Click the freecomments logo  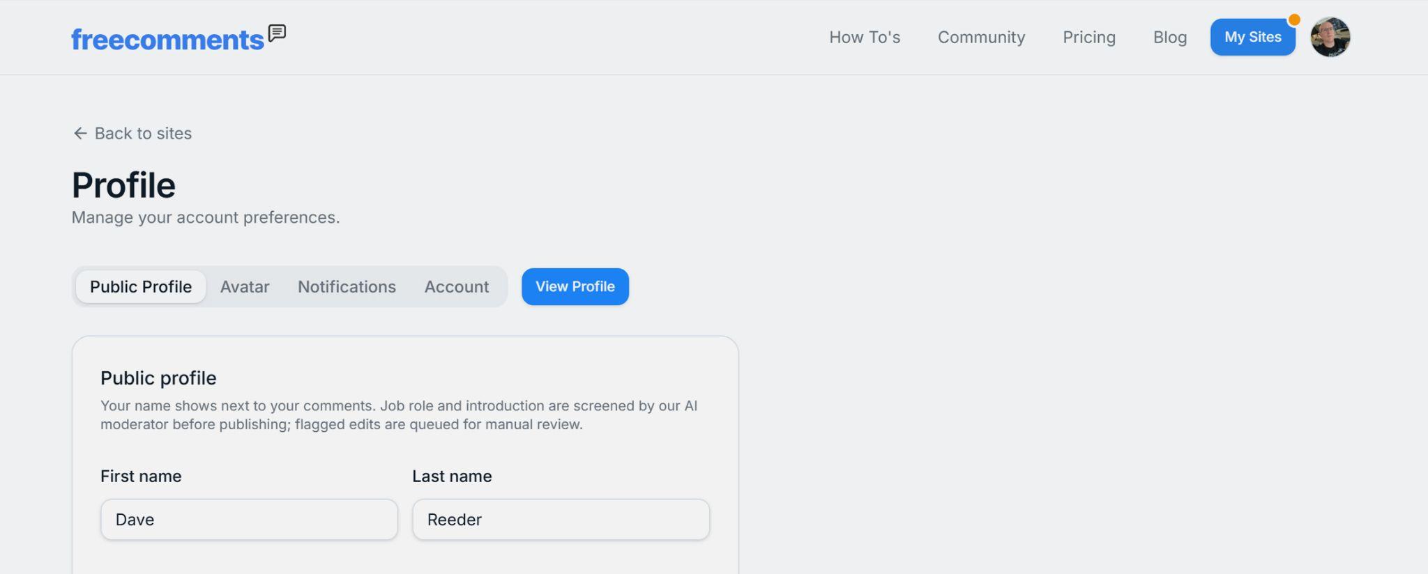178,38
